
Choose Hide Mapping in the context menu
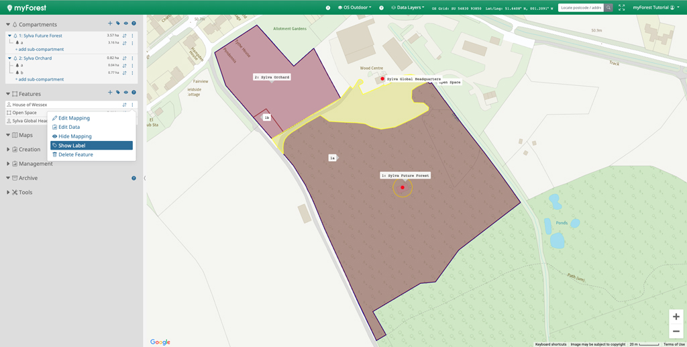(x=74, y=136)
